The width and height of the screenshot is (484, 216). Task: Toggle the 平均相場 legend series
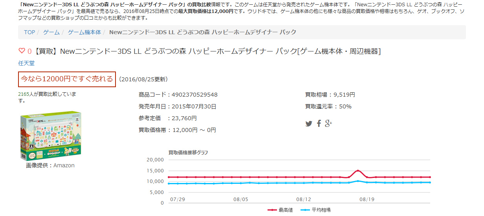click(x=315, y=210)
